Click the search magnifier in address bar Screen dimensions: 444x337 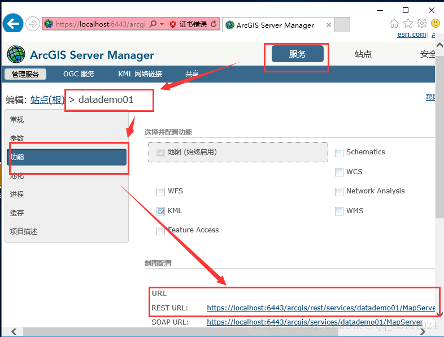coord(153,24)
